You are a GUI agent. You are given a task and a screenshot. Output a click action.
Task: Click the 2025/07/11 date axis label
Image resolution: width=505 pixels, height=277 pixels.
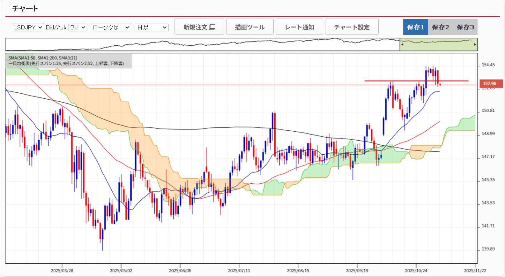239,271
